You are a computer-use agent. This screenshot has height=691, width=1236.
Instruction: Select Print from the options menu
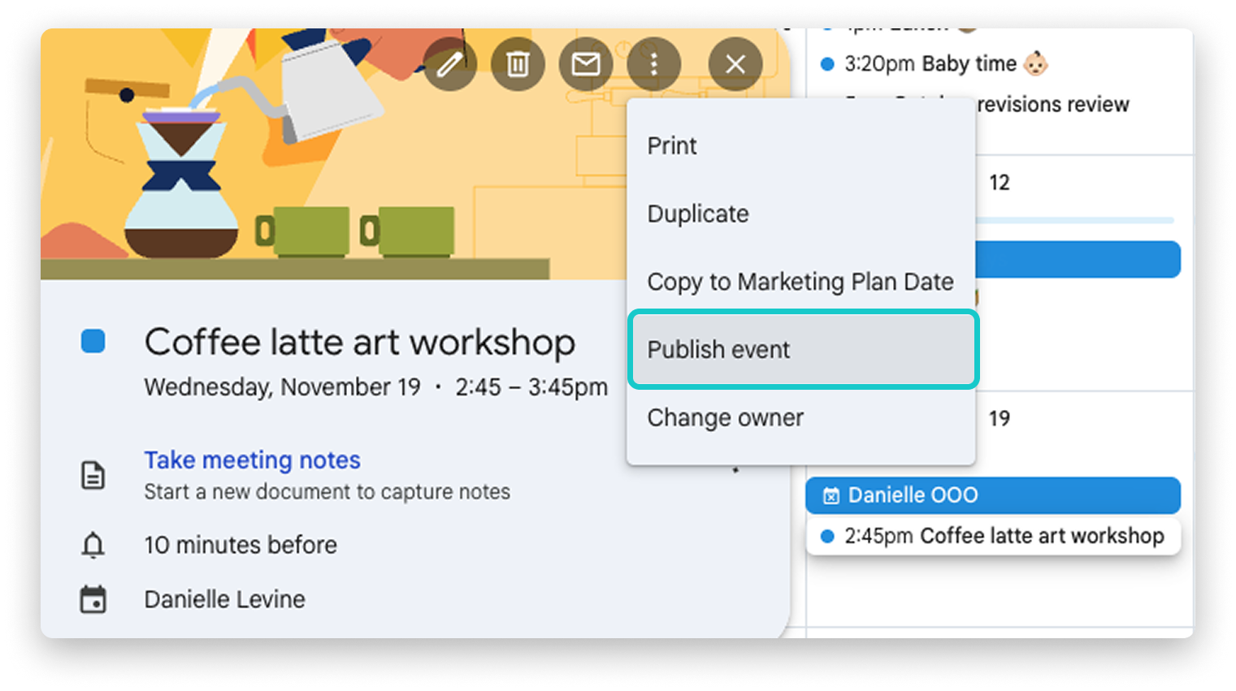(x=672, y=146)
